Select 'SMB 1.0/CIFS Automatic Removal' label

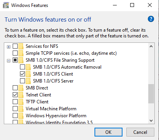[x=67, y=67]
